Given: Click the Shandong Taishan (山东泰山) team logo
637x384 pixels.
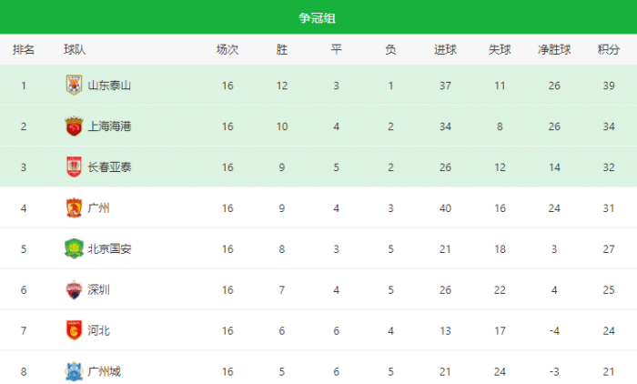Looking at the screenshot, I should click(x=73, y=86).
